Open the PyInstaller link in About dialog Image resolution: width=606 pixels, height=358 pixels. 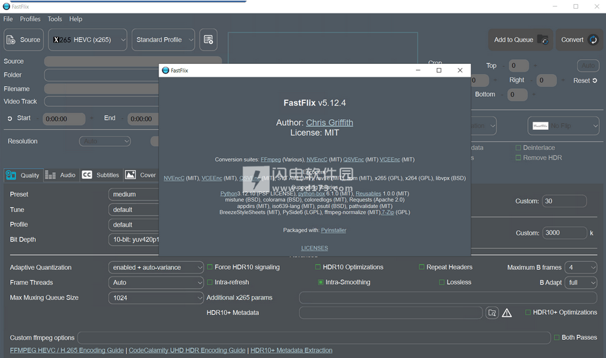click(x=334, y=230)
